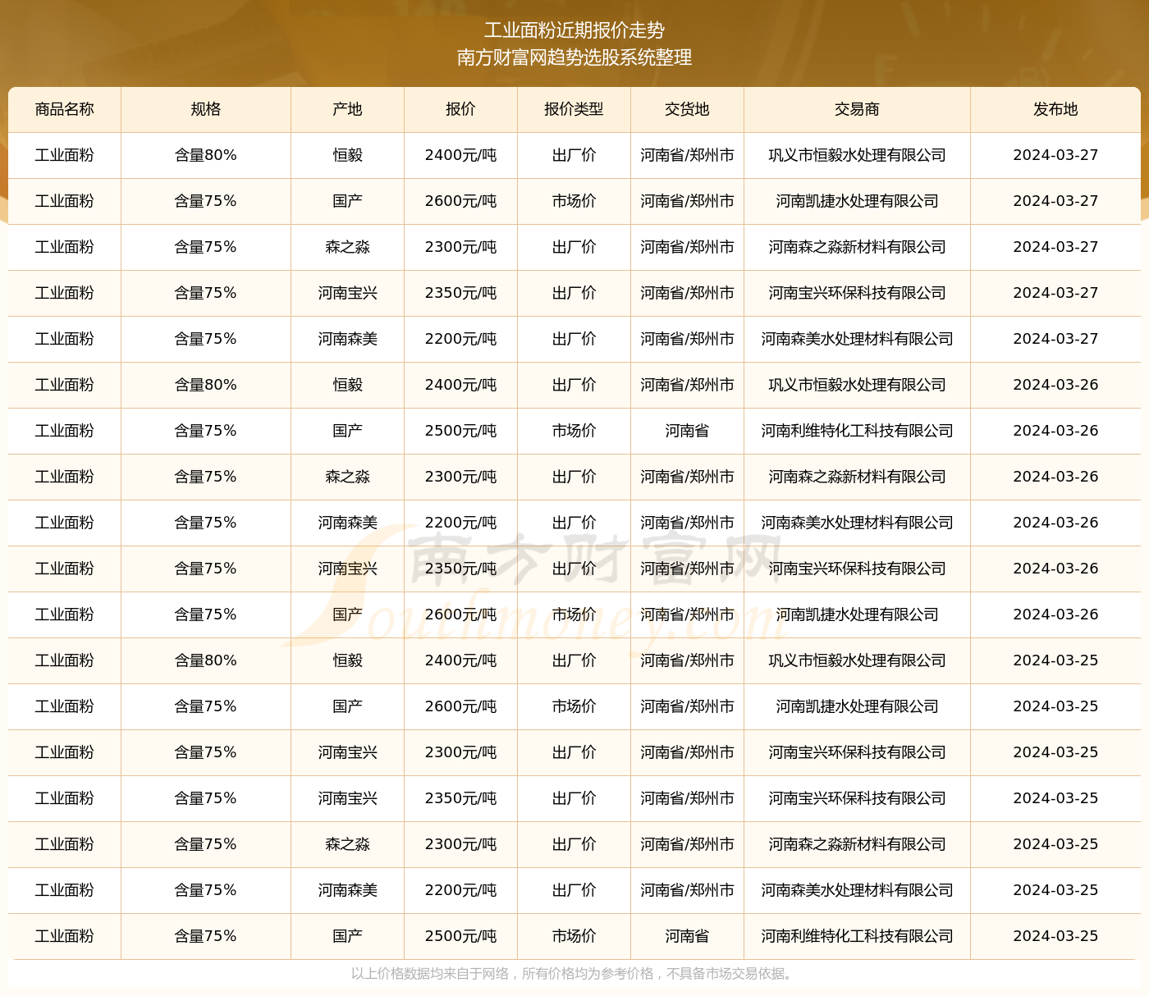The height and width of the screenshot is (996, 1149).
Task: Click 巩义市恒毅水处理有限公司 in the 2024-03-25 row
Action: click(857, 660)
